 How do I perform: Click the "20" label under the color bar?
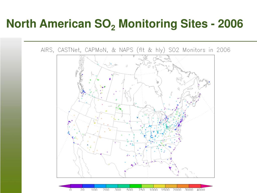[x=82, y=189]
